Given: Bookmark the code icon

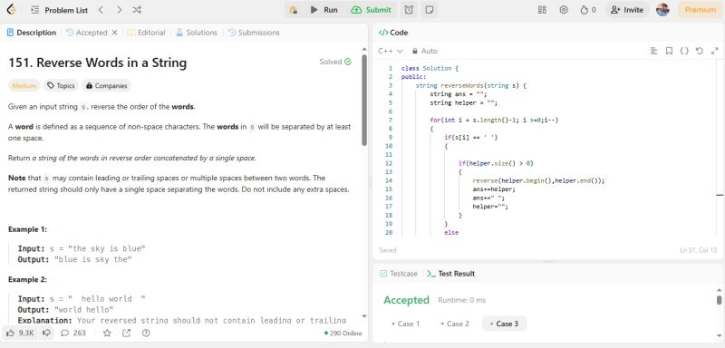Looking at the screenshot, I should [669, 51].
